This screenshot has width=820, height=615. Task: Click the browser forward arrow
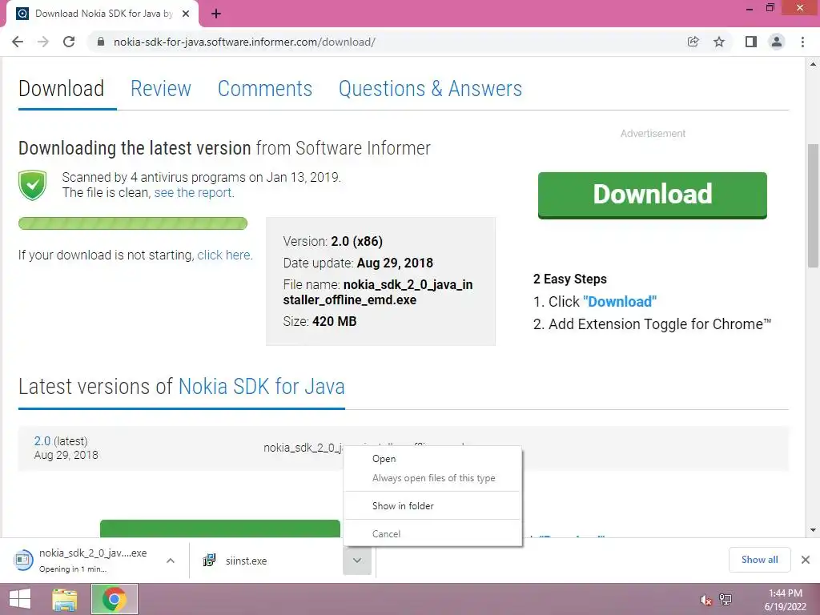click(43, 42)
